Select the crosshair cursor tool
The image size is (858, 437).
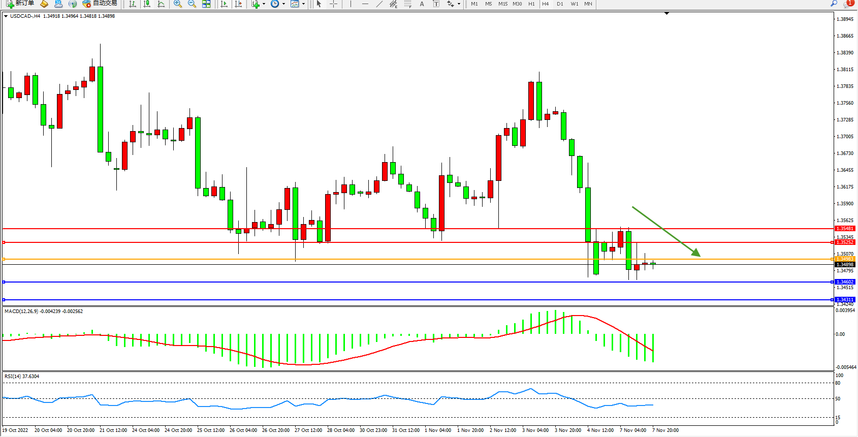click(333, 4)
